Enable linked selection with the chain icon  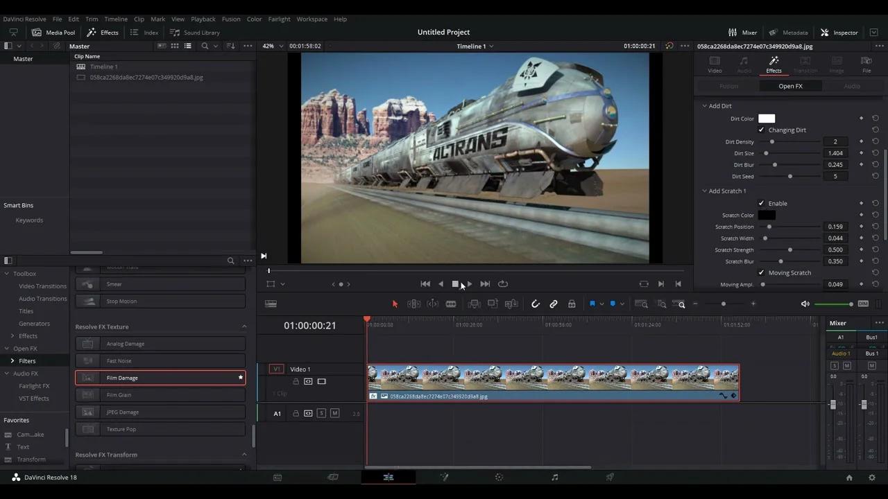pos(553,304)
